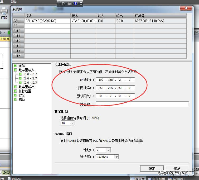Select I0.0 - I0.7 digital input group
The width and height of the screenshot is (199, 180).
pyautogui.click(x=30, y=74)
